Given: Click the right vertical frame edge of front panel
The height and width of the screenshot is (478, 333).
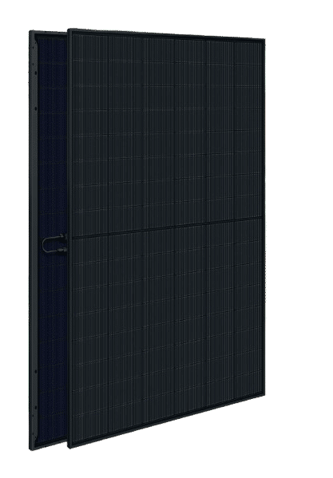Looking at the screenshot, I should pos(264,217).
